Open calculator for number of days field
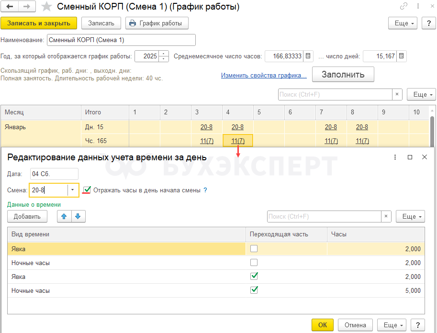The width and height of the screenshot is (437, 333). tap(402, 56)
